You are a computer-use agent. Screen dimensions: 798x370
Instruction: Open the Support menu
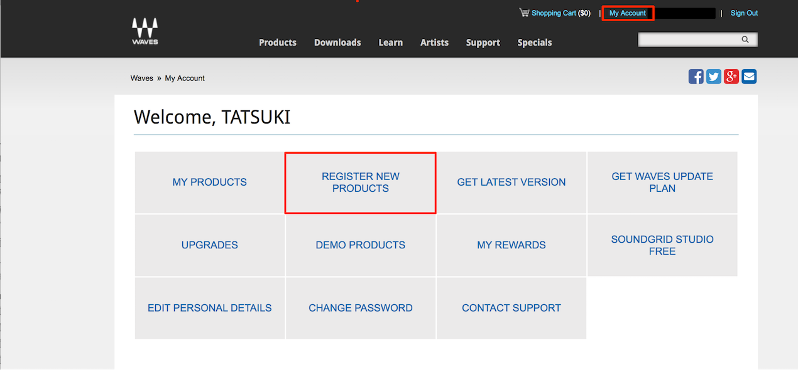pos(483,43)
